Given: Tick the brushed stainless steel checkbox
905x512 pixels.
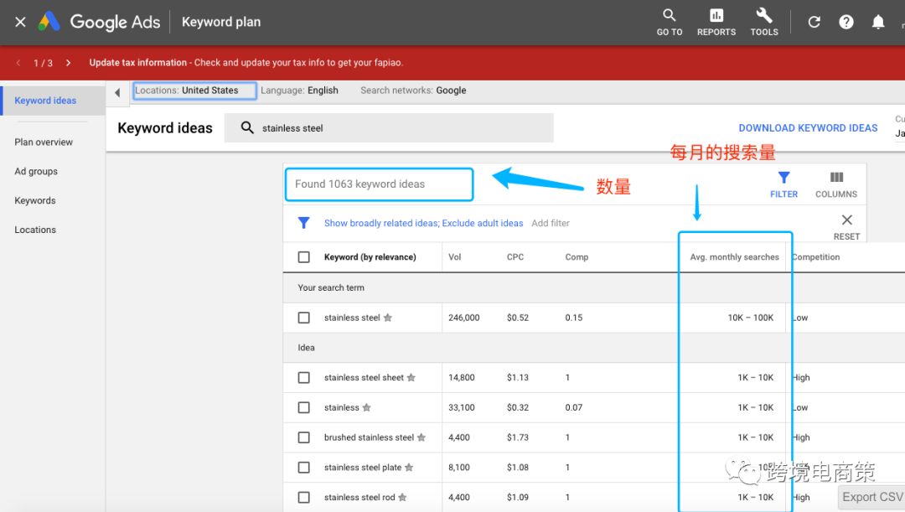Looking at the screenshot, I should point(304,437).
